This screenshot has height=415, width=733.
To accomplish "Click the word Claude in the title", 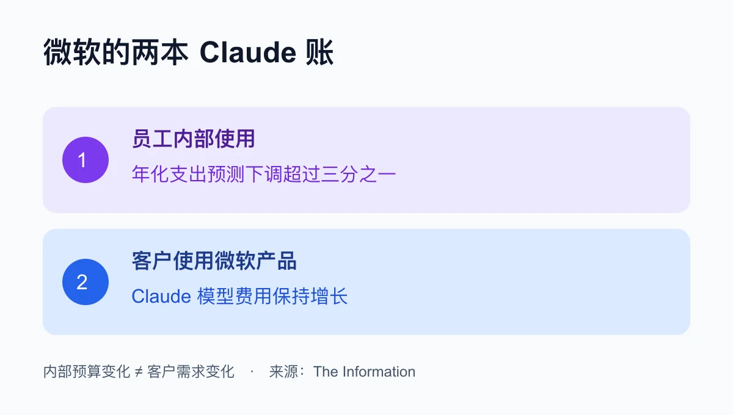I will 248,54.
